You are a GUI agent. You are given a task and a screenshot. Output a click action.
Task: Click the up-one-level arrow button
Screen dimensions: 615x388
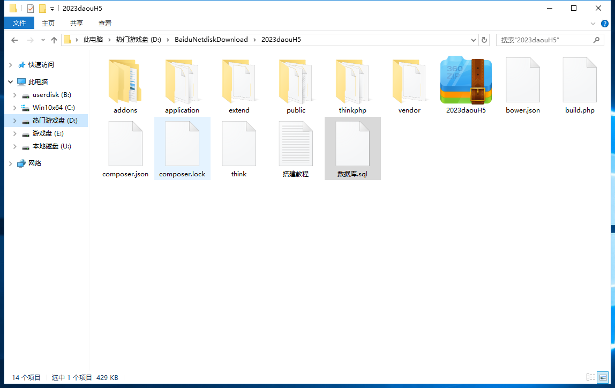coord(54,40)
